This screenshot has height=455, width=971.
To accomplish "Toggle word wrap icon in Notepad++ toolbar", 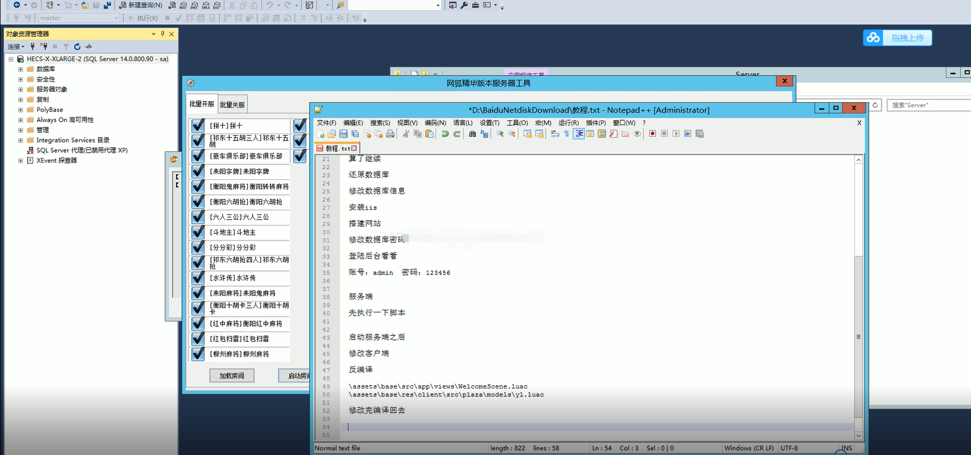I will coord(555,134).
